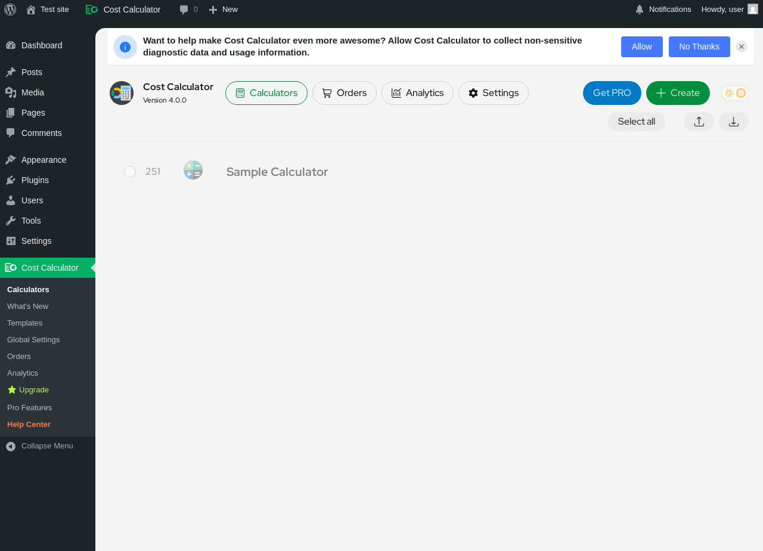
Task: Open the Templates submenu link
Action: pyautogui.click(x=24, y=323)
